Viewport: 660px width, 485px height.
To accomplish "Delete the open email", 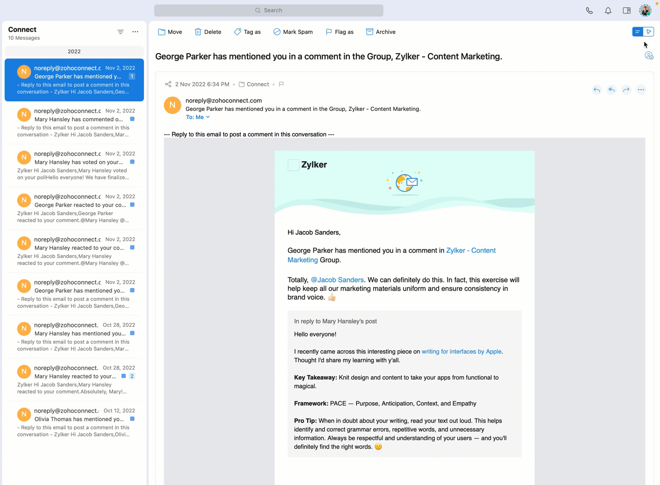I will coord(208,32).
